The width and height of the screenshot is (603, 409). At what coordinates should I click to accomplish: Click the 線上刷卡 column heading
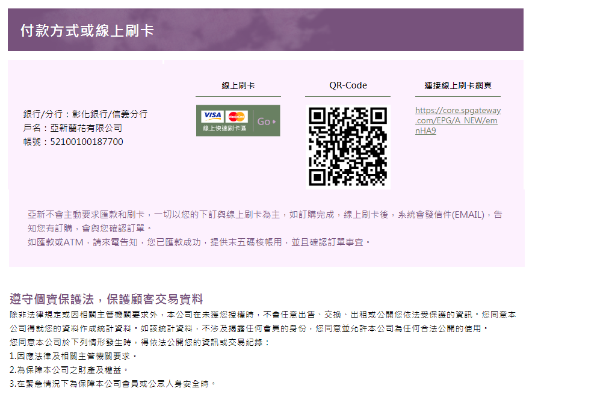tap(238, 85)
